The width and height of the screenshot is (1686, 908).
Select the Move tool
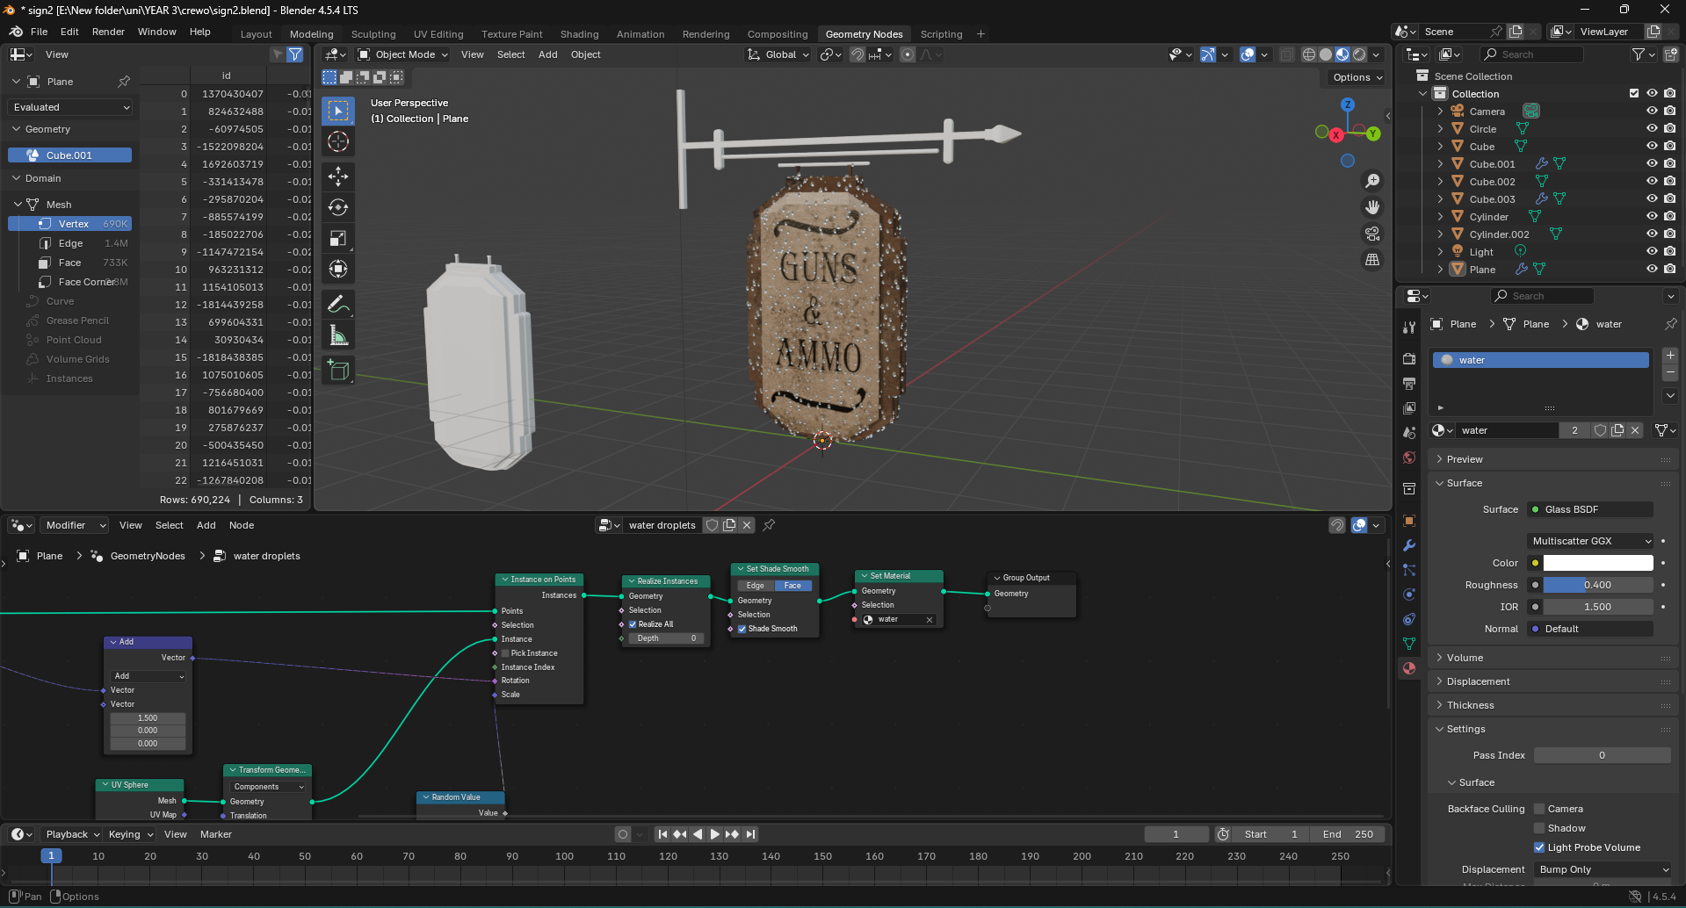338,177
